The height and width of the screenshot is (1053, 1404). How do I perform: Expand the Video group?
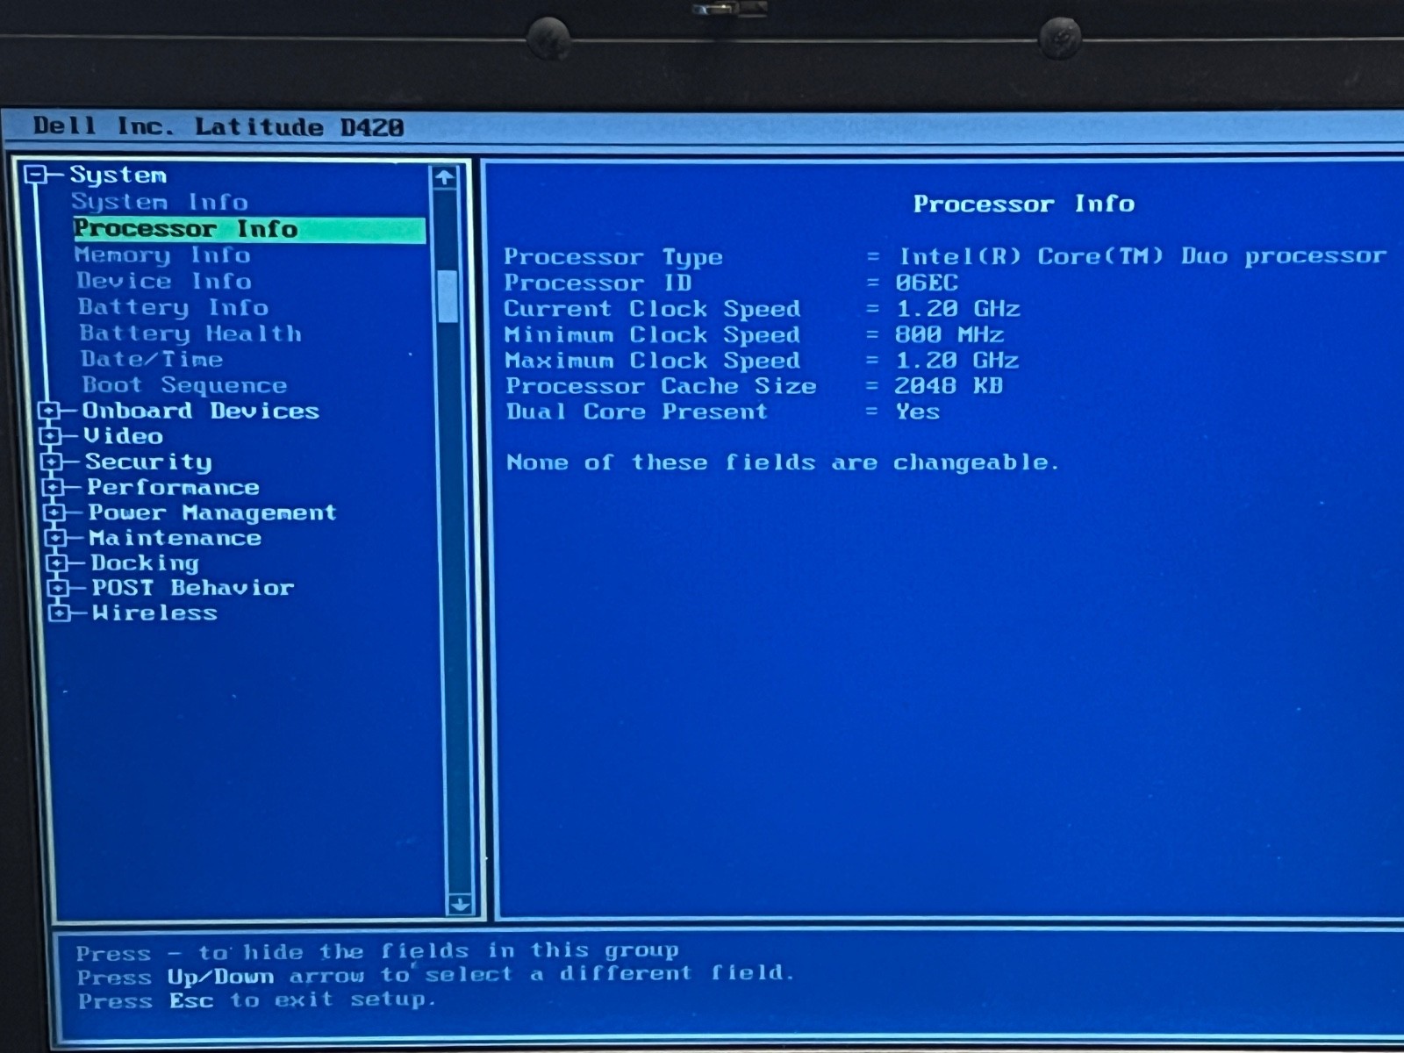coord(50,436)
